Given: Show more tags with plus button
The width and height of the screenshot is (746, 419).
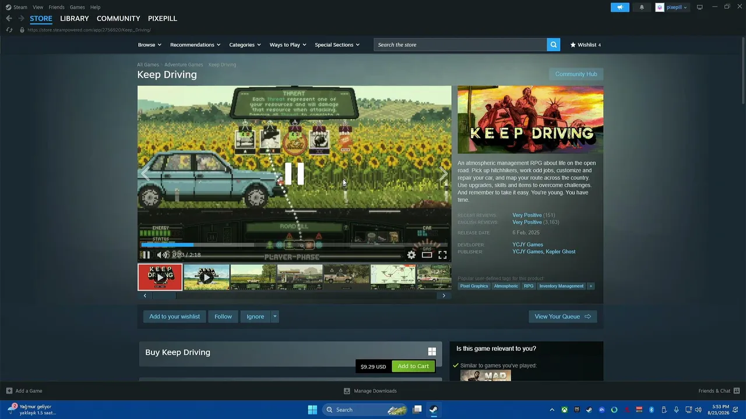Looking at the screenshot, I should click(x=590, y=286).
